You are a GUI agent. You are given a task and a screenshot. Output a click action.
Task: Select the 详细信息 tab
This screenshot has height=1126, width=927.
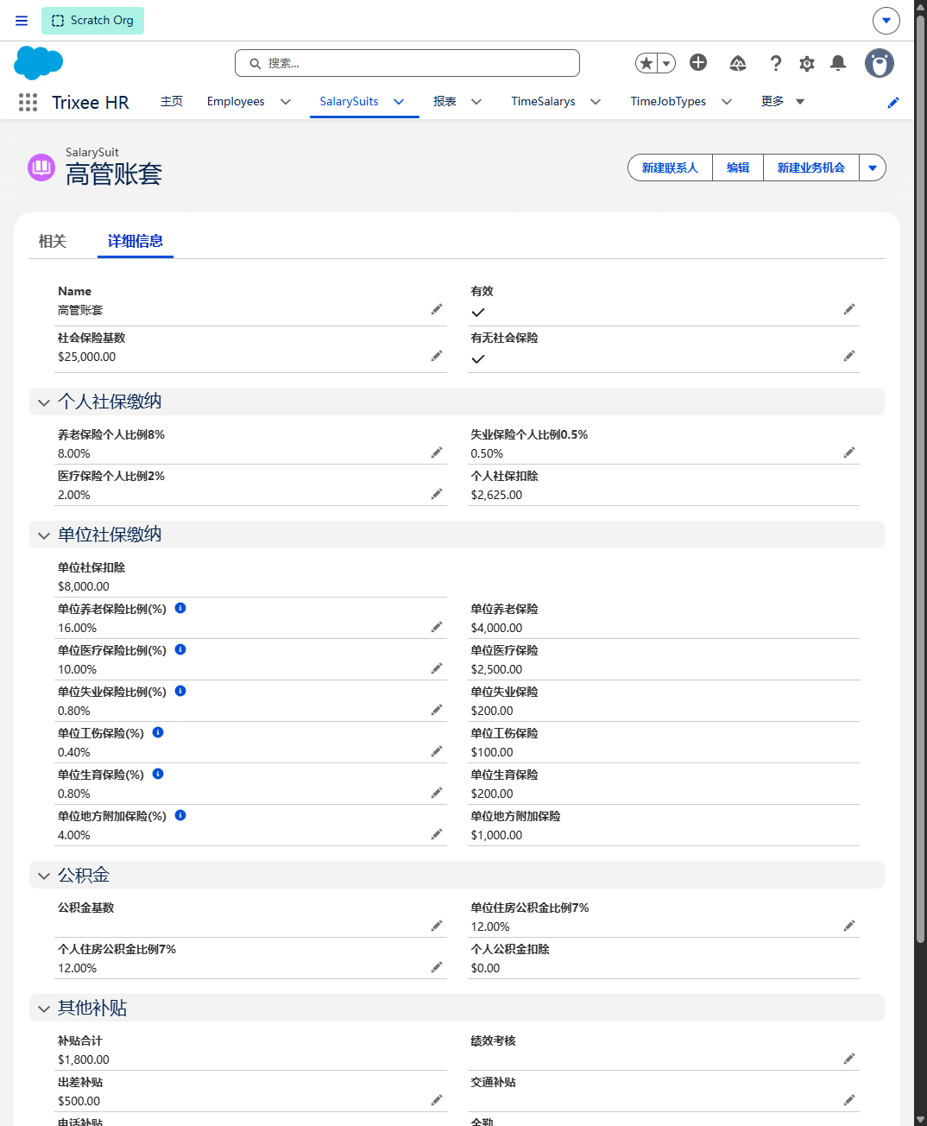pyautogui.click(x=136, y=241)
